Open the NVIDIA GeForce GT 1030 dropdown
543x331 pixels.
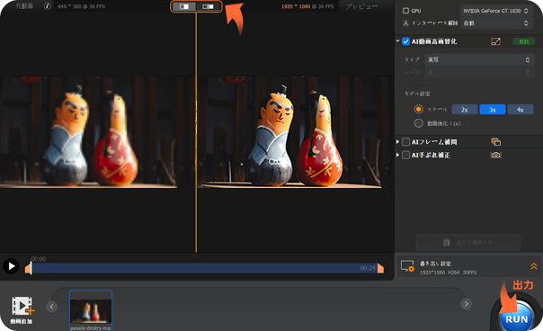tap(495, 11)
